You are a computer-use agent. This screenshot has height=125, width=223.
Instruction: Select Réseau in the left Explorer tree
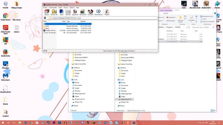(75, 106)
